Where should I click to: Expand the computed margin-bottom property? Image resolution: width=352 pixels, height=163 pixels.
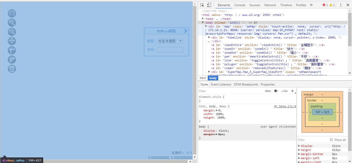299,154
